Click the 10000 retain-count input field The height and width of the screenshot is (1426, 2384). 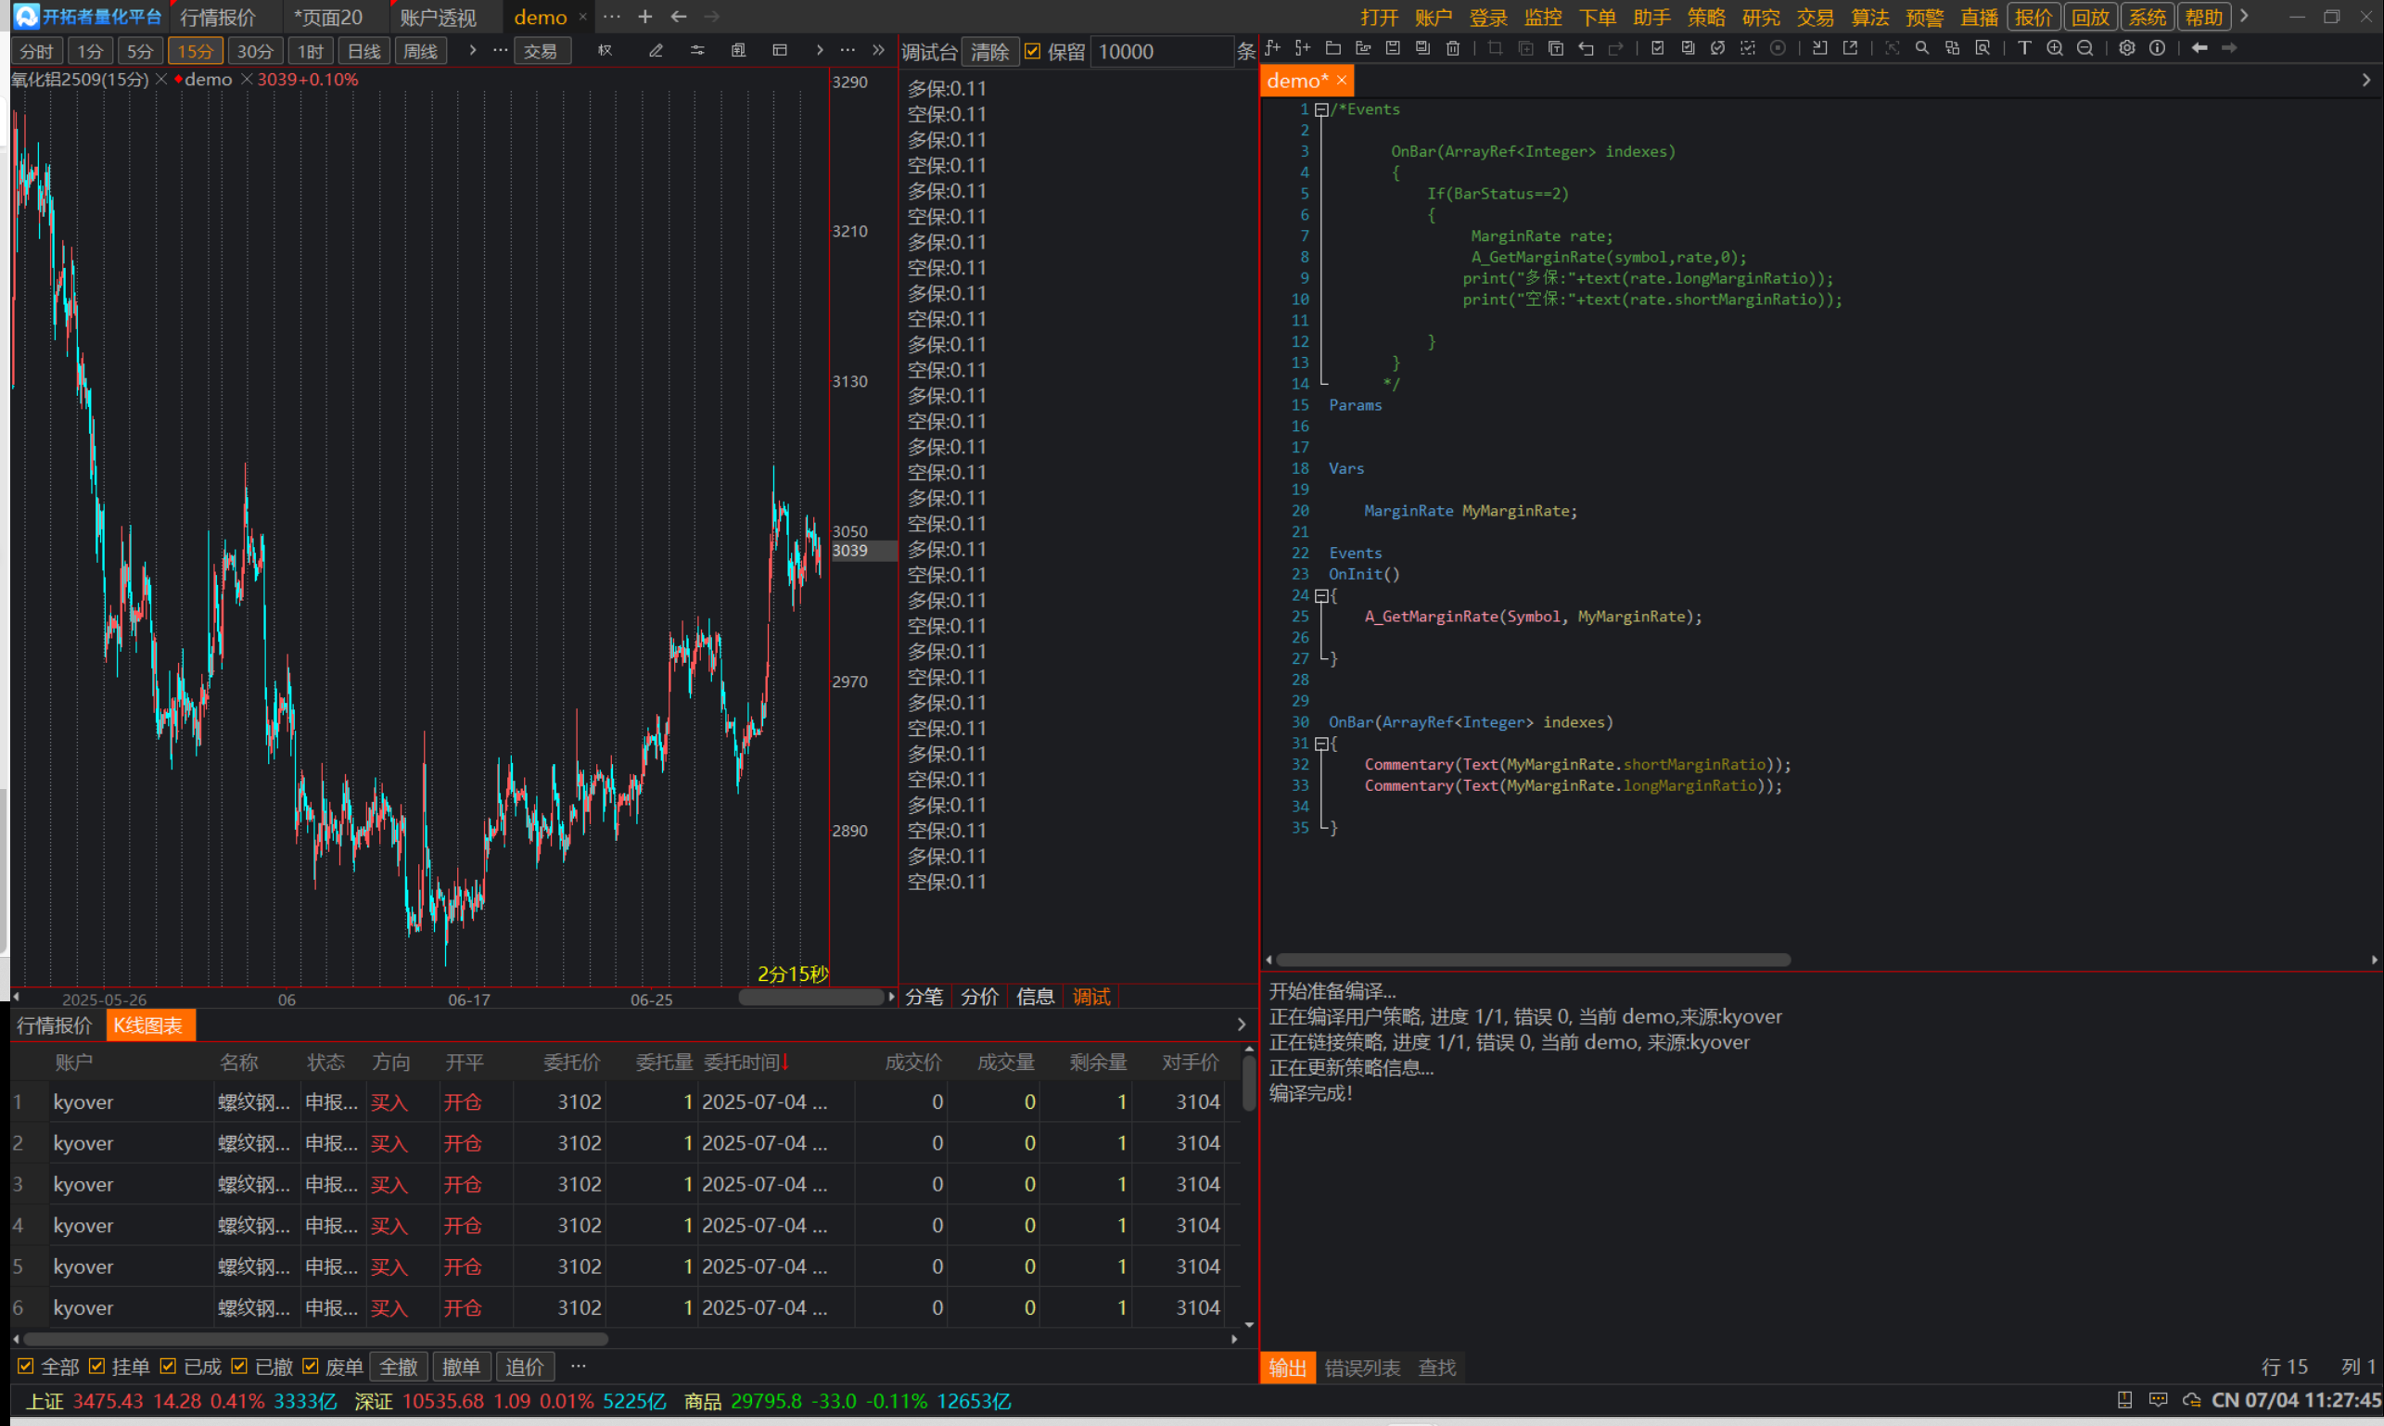point(1161,52)
